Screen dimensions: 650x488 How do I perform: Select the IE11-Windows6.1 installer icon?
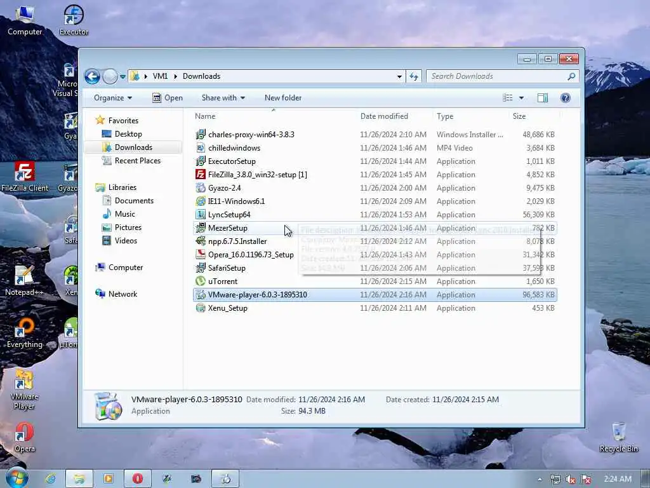click(x=201, y=201)
